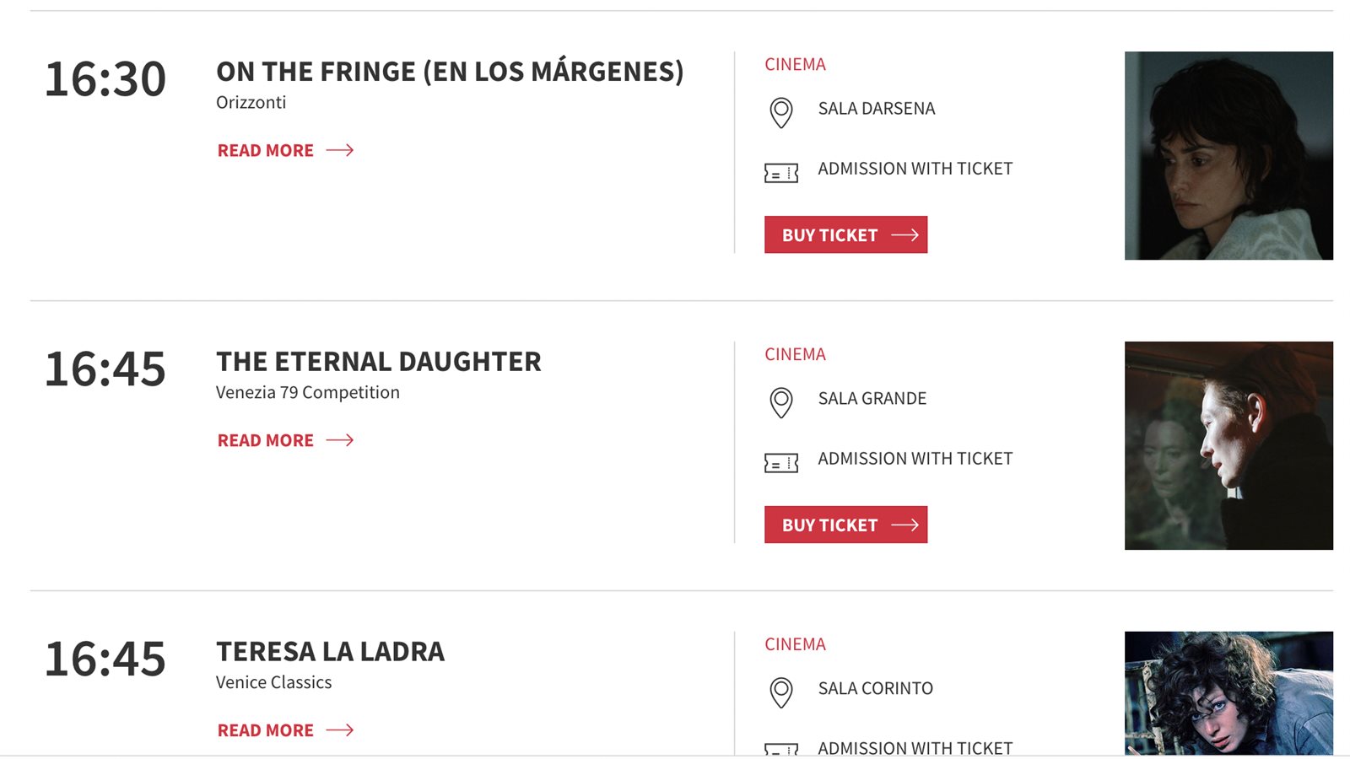Click Sala Darsena venue name
Viewport: 1350px width, 759px height.
tap(877, 109)
